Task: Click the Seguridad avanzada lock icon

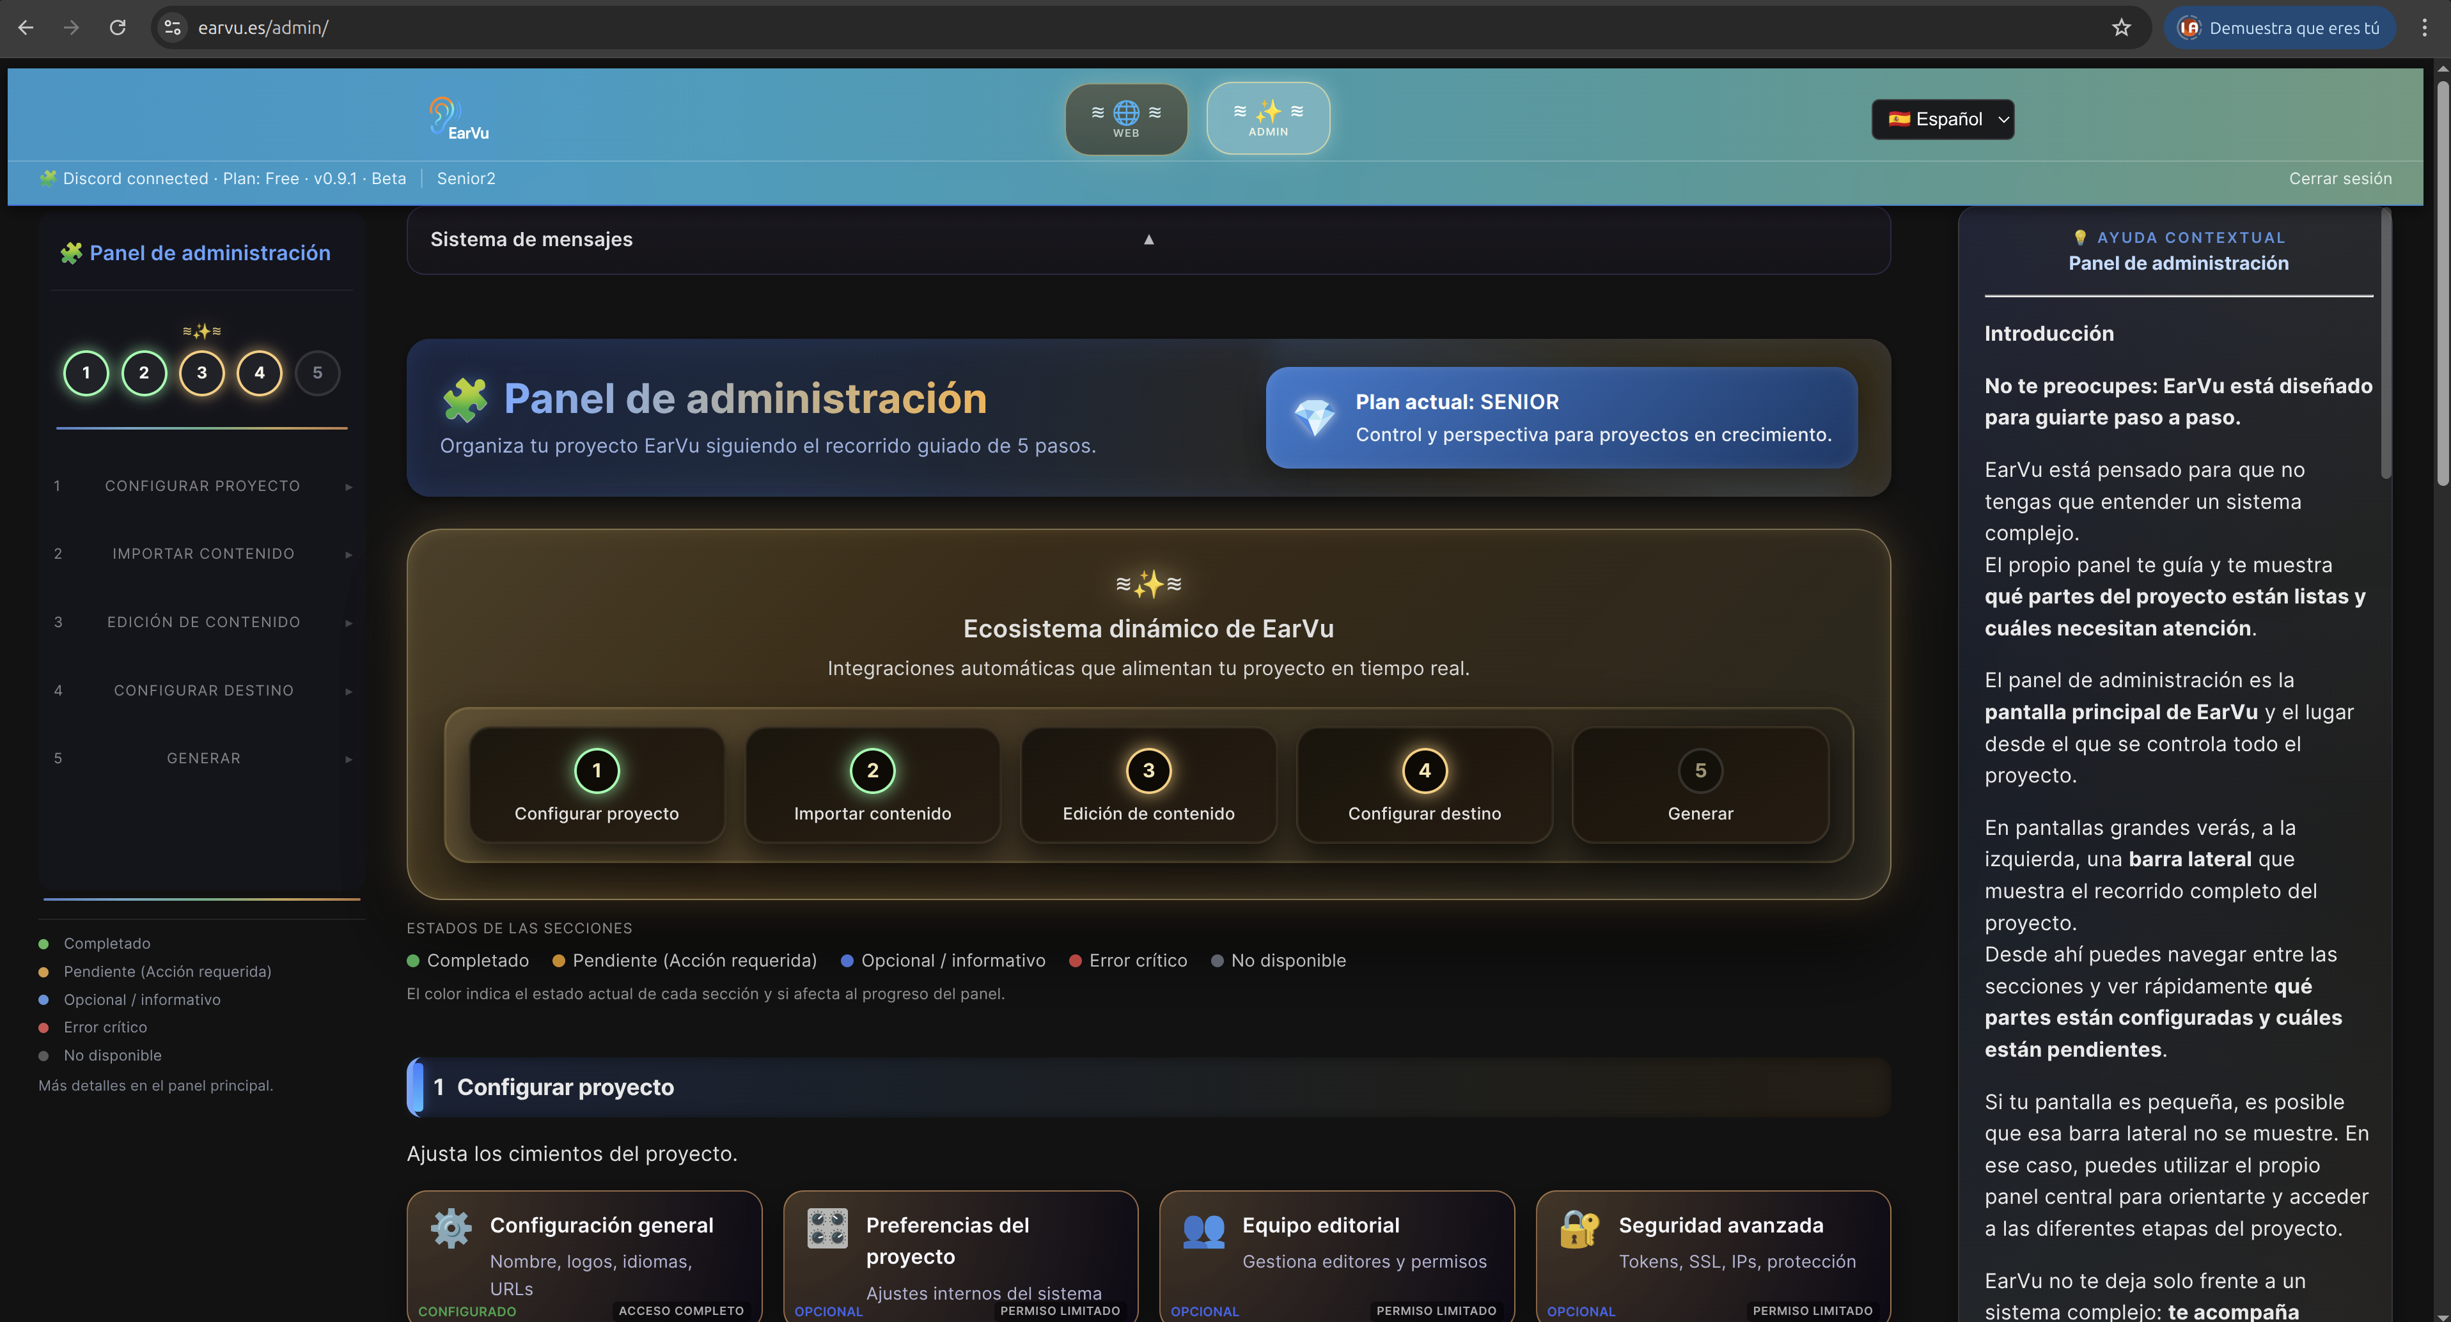Action: [1579, 1229]
